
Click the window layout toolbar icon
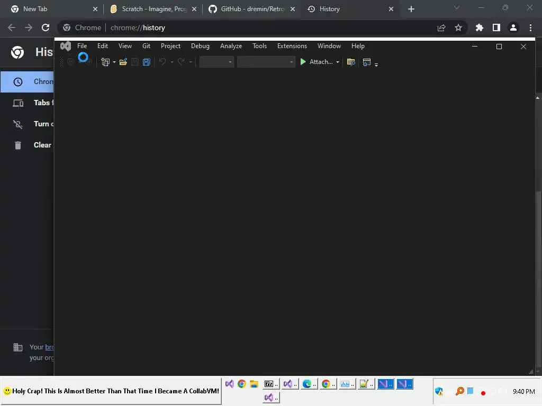tap(366, 62)
